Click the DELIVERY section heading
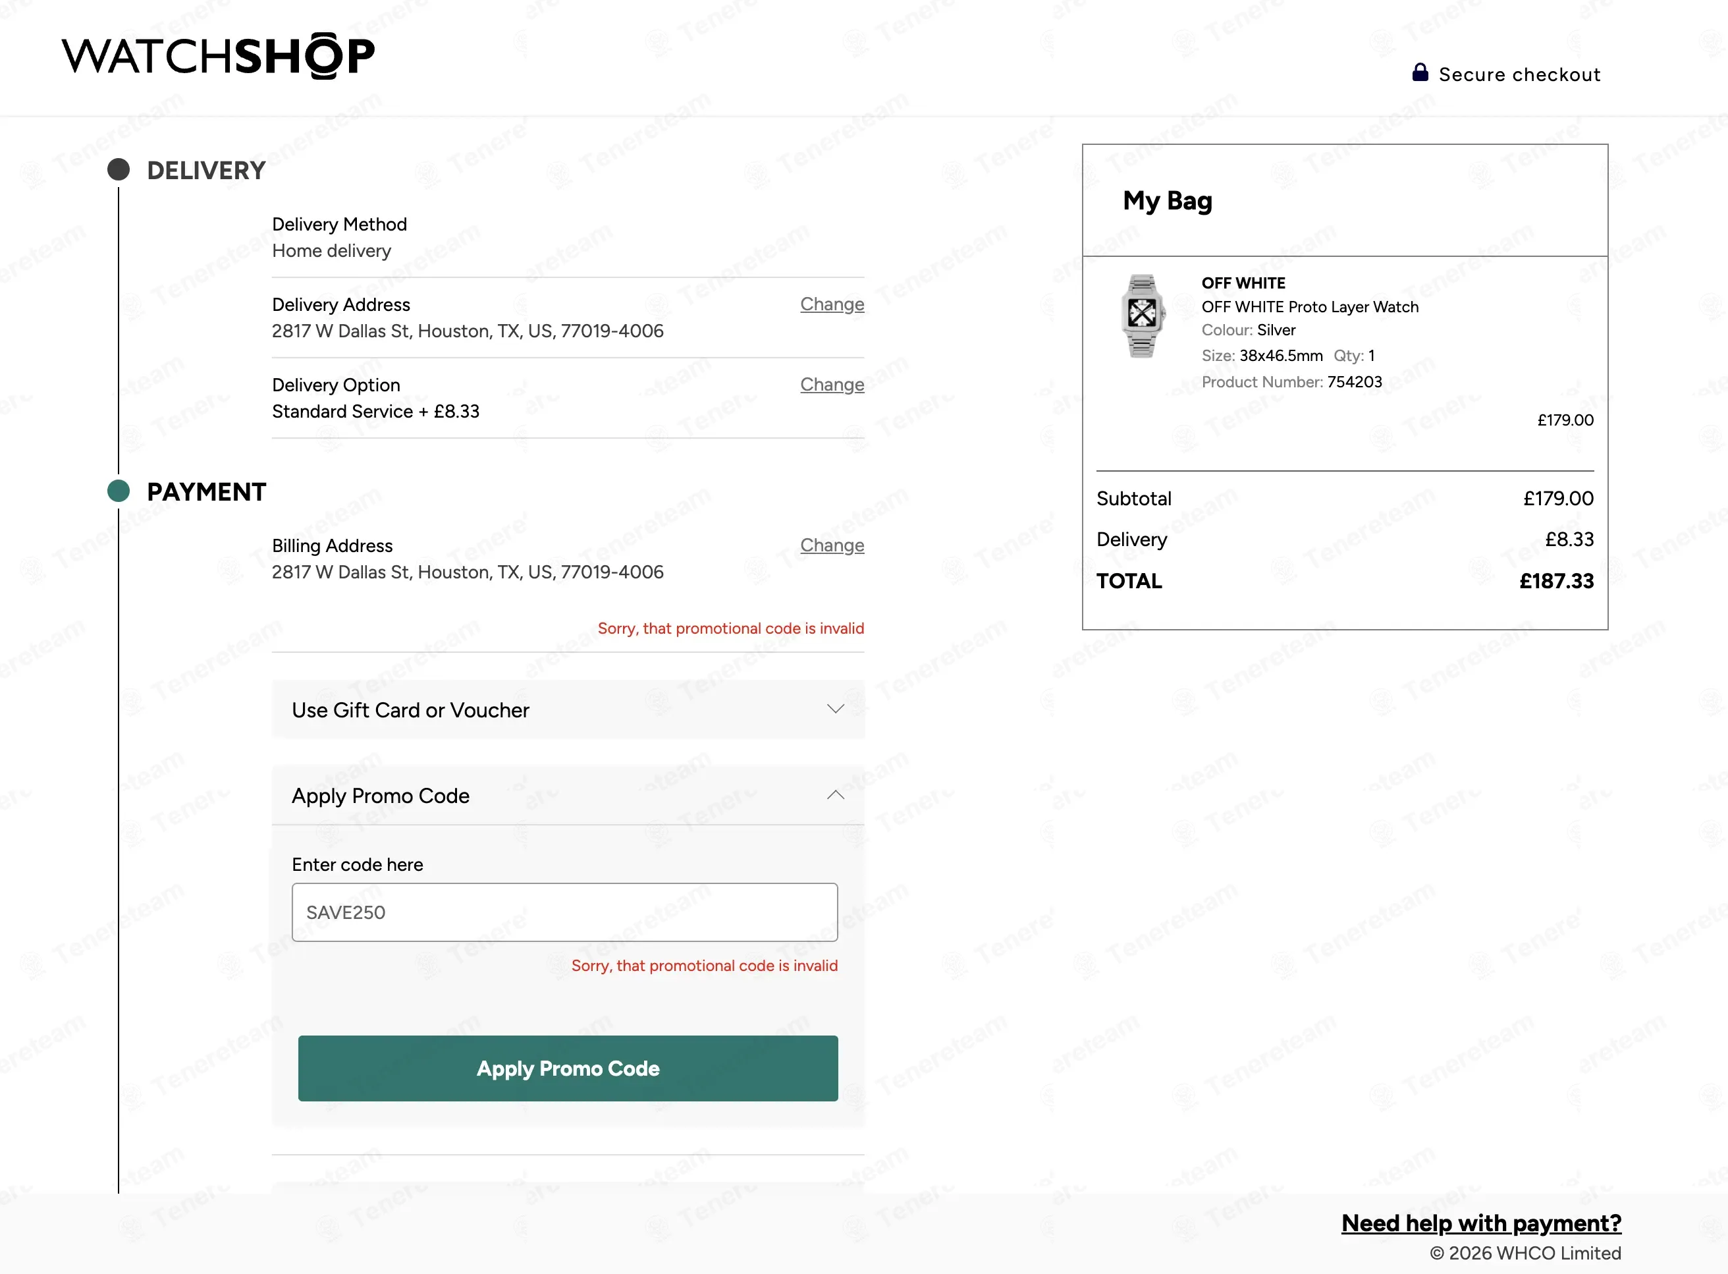The image size is (1728, 1274). (x=207, y=171)
